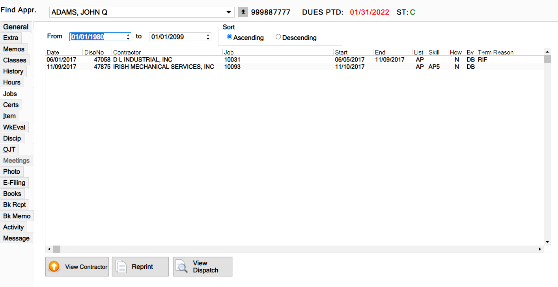Click the View Dispatch magnifier icon
Image resolution: width=558 pixels, height=287 pixels.
182,267
